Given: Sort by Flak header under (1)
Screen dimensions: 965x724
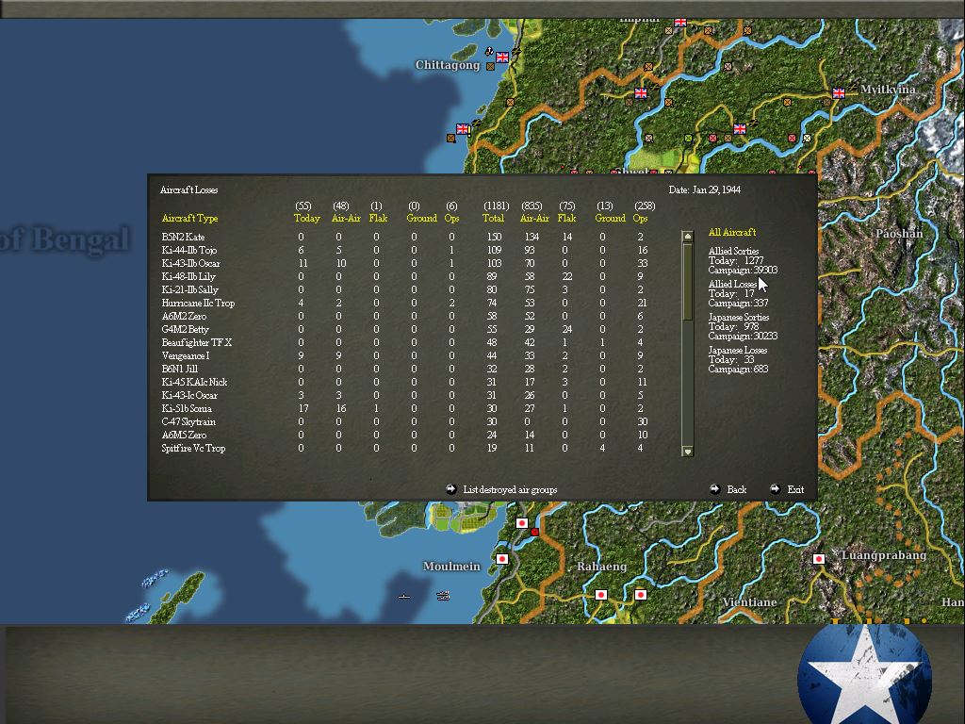Looking at the screenshot, I should 378,218.
